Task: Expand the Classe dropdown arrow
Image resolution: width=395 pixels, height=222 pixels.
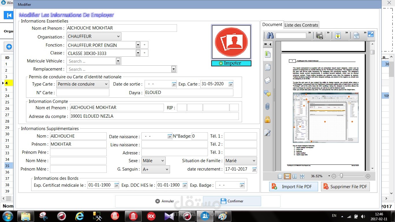Action: [138, 53]
